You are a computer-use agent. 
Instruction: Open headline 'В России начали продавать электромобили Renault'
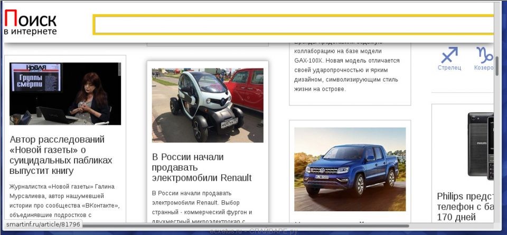coord(202,167)
